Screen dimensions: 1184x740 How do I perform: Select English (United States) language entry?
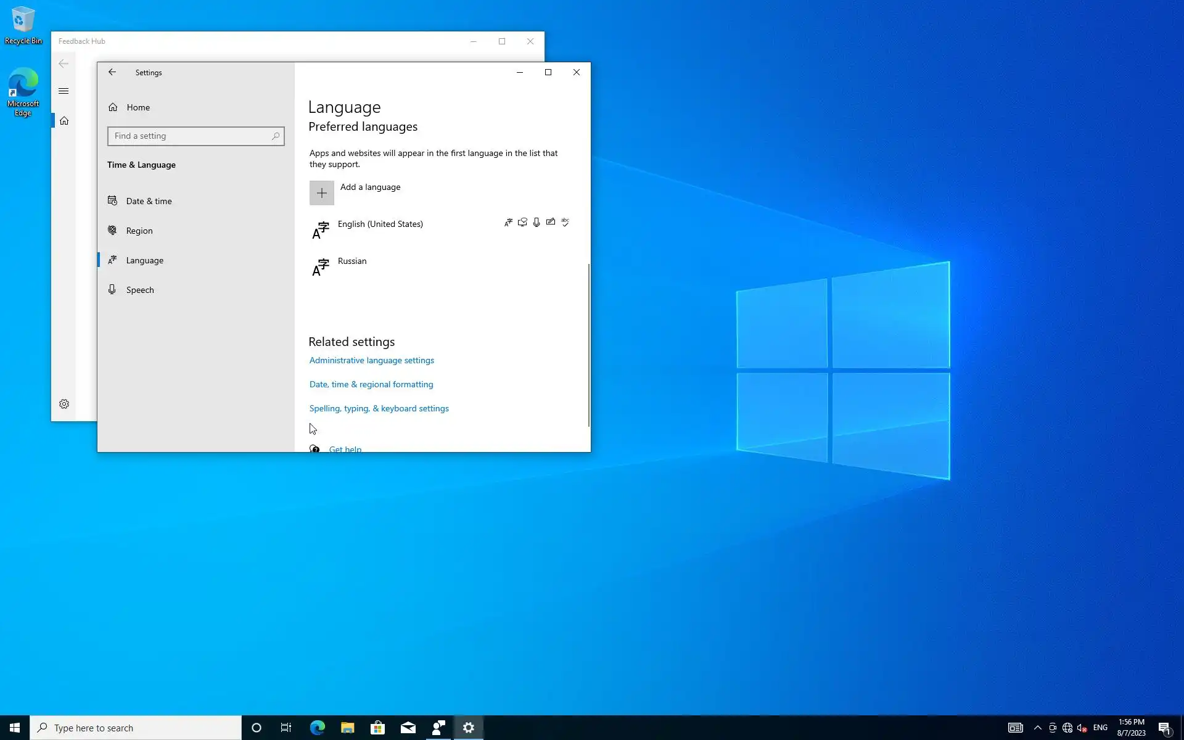(x=380, y=224)
